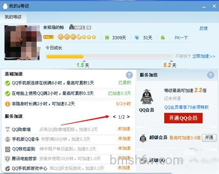219x174 pixels.
Task: Click green check icon for QQ手机版连续在线 row
Action: point(7,83)
